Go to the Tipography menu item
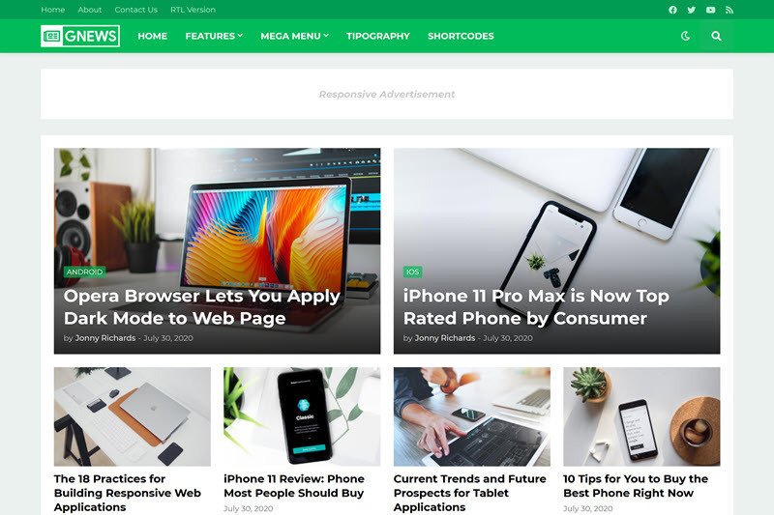Image resolution: width=774 pixels, height=515 pixels. coord(378,36)
